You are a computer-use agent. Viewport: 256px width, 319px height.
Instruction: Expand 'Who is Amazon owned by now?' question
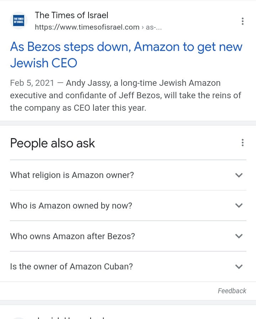[128, 205]
